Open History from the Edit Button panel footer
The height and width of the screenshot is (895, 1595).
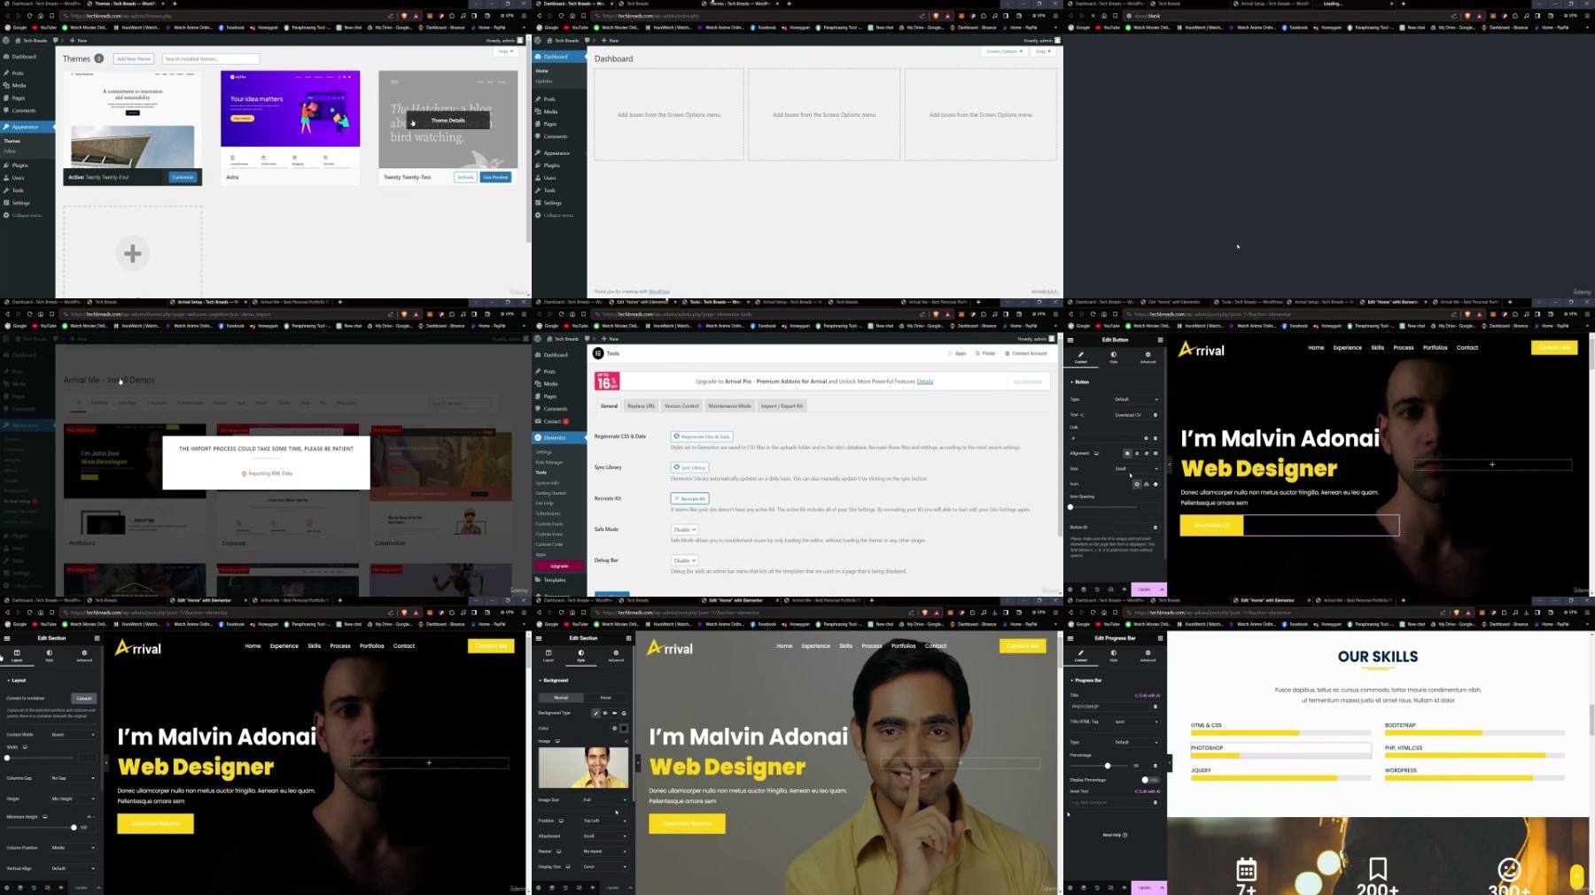click(x=1097, y=589)
